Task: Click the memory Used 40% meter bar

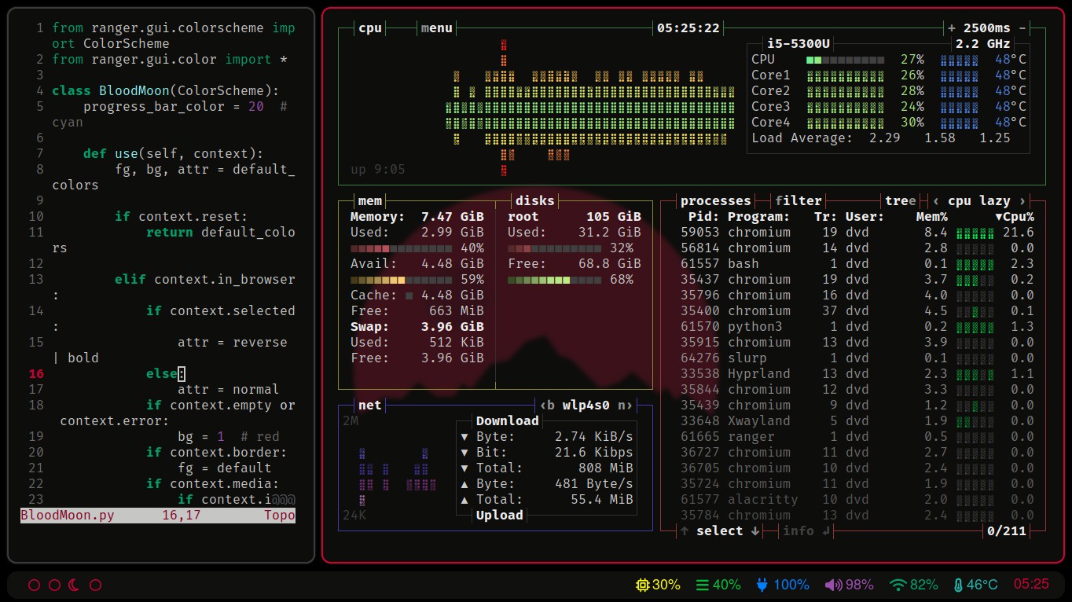Action: (401, 248)
